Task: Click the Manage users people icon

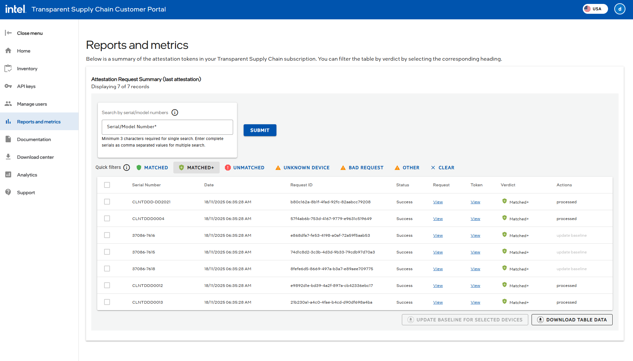Action: point(8,104)
